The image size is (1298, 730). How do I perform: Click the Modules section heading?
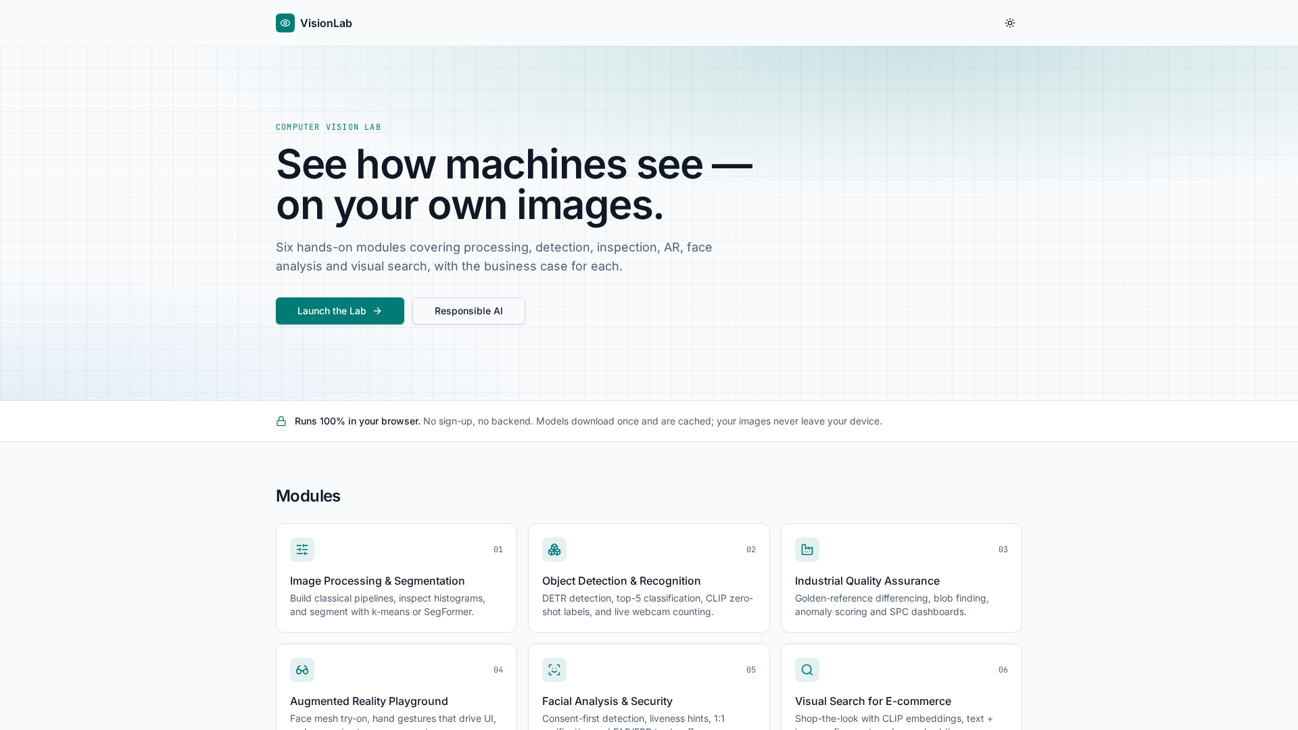tap(308, 495)
